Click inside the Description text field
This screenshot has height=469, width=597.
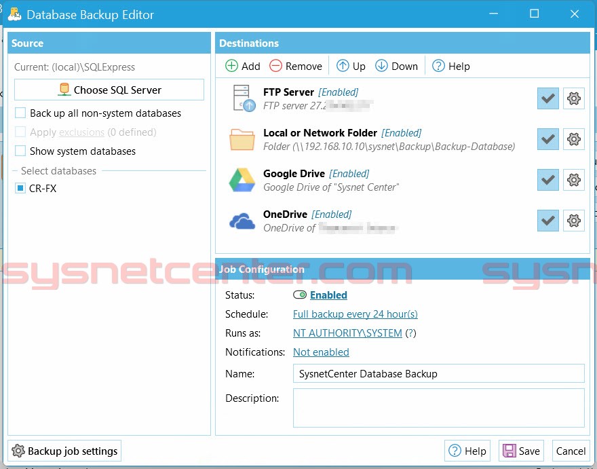tap(438, 409)
